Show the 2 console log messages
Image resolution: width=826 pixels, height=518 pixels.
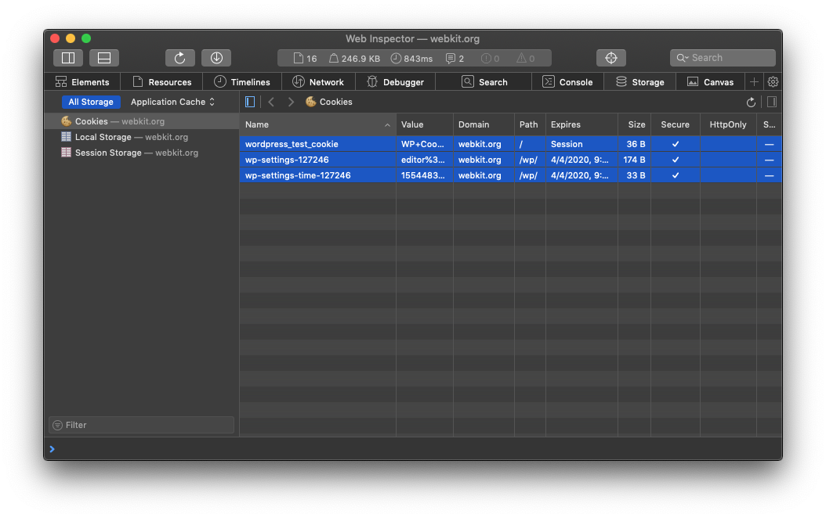[455, 59]
